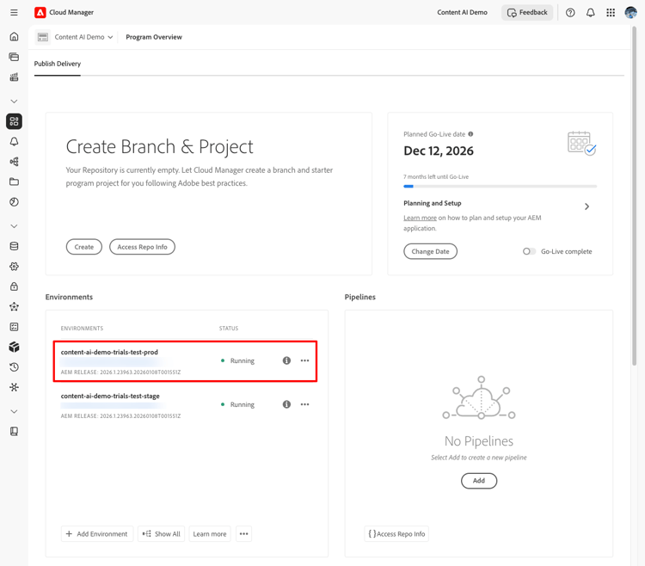Collapse the third sidebar section chevron
Screen dimensions: 645x566
(14, 411)
